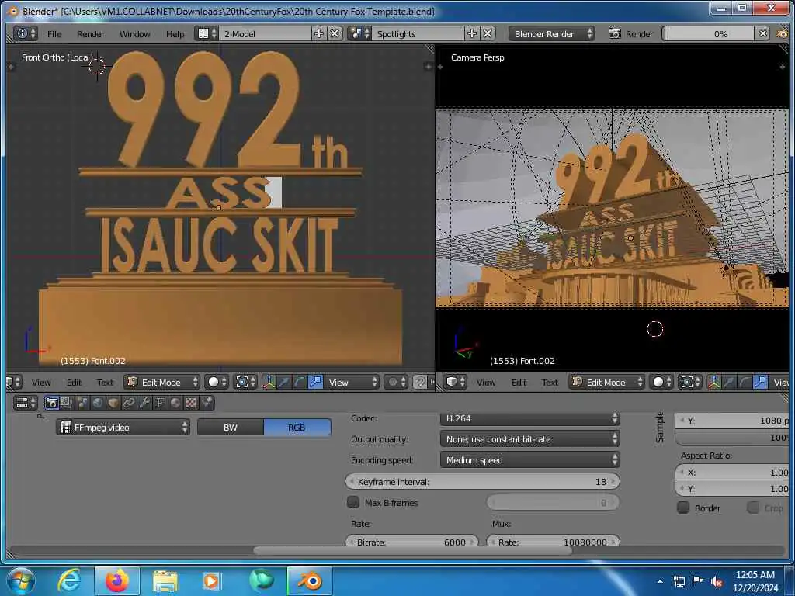Open Output quality dropdown
The image size is (795, 596).
(x=529, y=439)
